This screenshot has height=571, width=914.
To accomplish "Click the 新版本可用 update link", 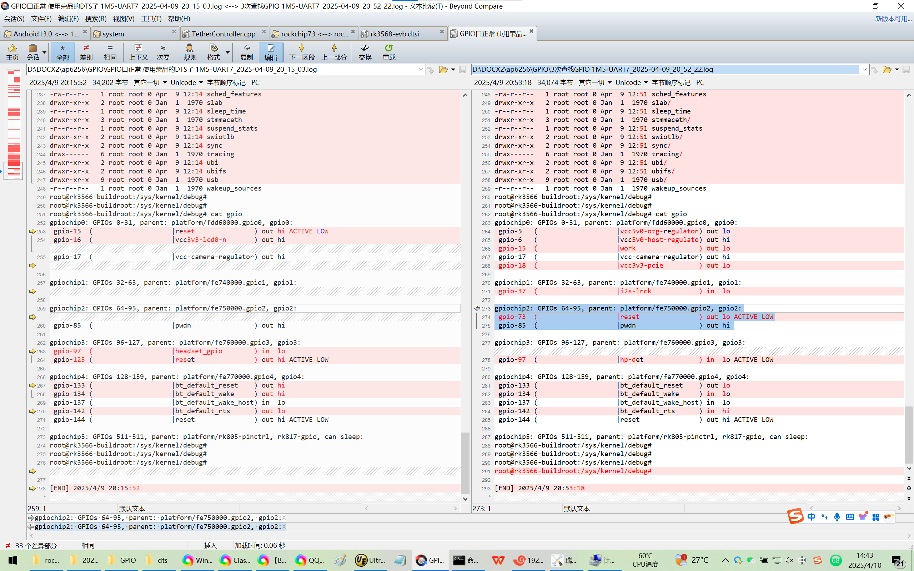I will coord(893,19).
